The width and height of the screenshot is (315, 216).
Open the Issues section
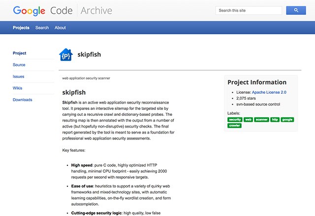(19, 77)
